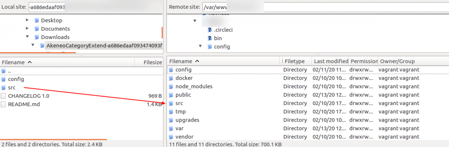449x147 pixels.
Task: Expand the Documents folder in local tree
Action: [x=27, y=29]
